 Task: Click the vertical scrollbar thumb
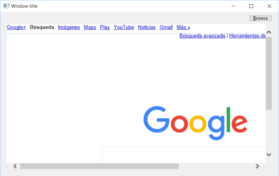[x=269, y=74]
